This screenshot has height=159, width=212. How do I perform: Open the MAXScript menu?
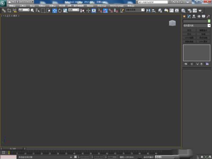[117, 6]
